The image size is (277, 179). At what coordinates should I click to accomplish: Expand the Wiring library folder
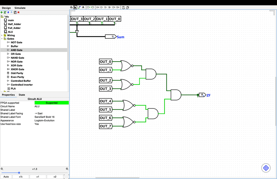[2, 35]
